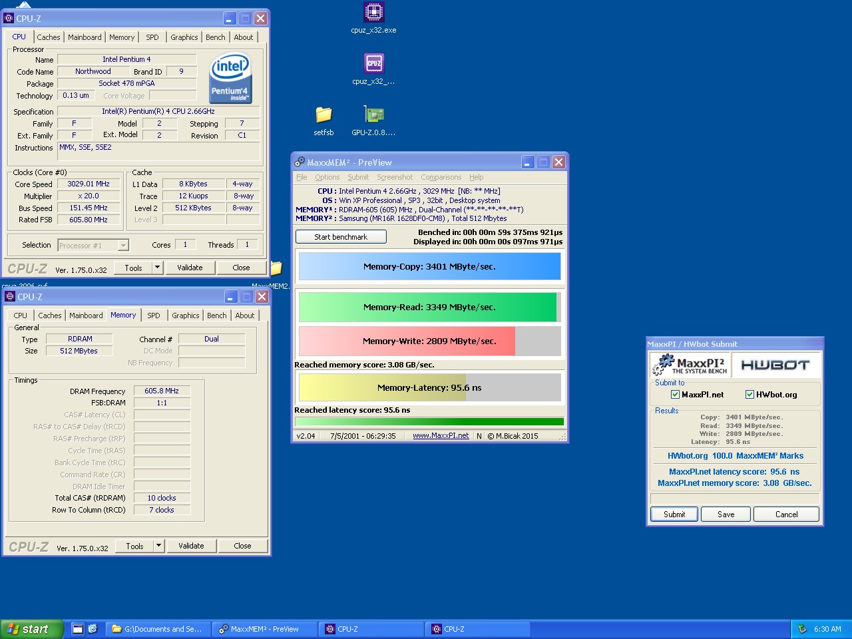852x639 pixels.
Task: Click the Total CAS# 10 clocks value
Action: click(x=162, y=498)
